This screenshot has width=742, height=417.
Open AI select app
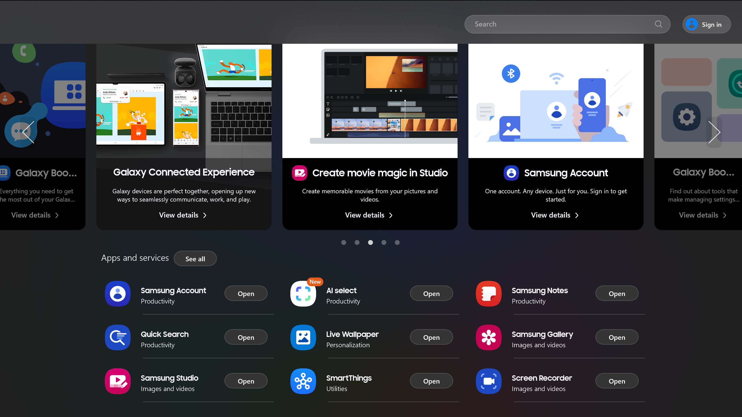coord(431,294)
